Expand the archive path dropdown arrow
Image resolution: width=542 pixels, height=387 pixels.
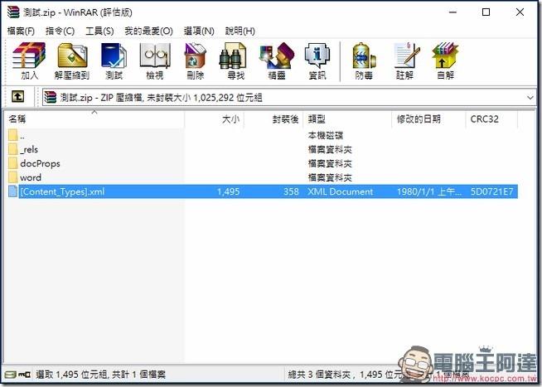(530, 98)
